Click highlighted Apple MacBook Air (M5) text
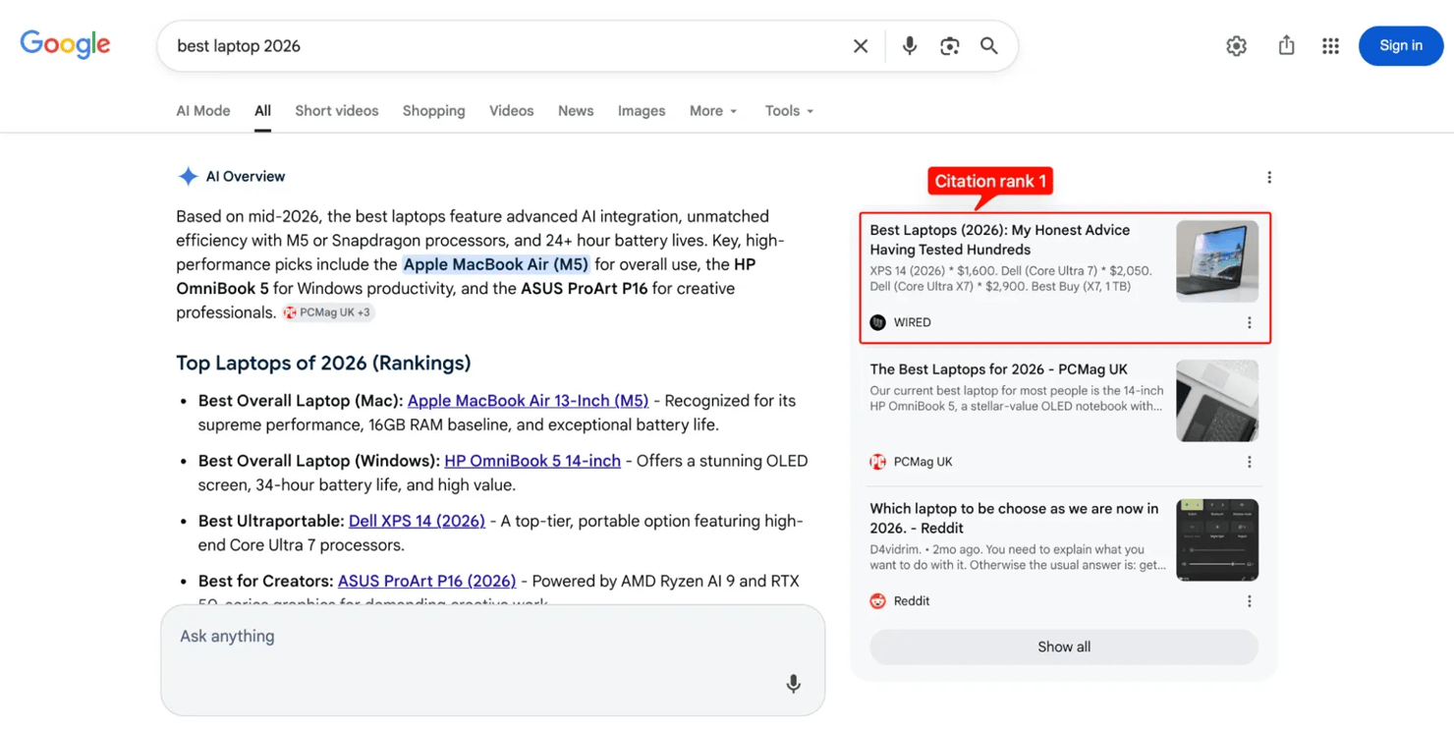Viewport: 1454px width, 733px height. [x=496, y=264]
